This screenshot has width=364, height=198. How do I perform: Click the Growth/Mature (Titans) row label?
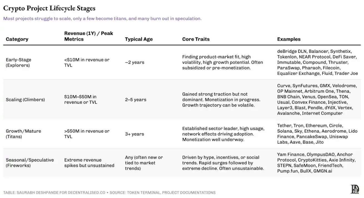tap(23, 134)
